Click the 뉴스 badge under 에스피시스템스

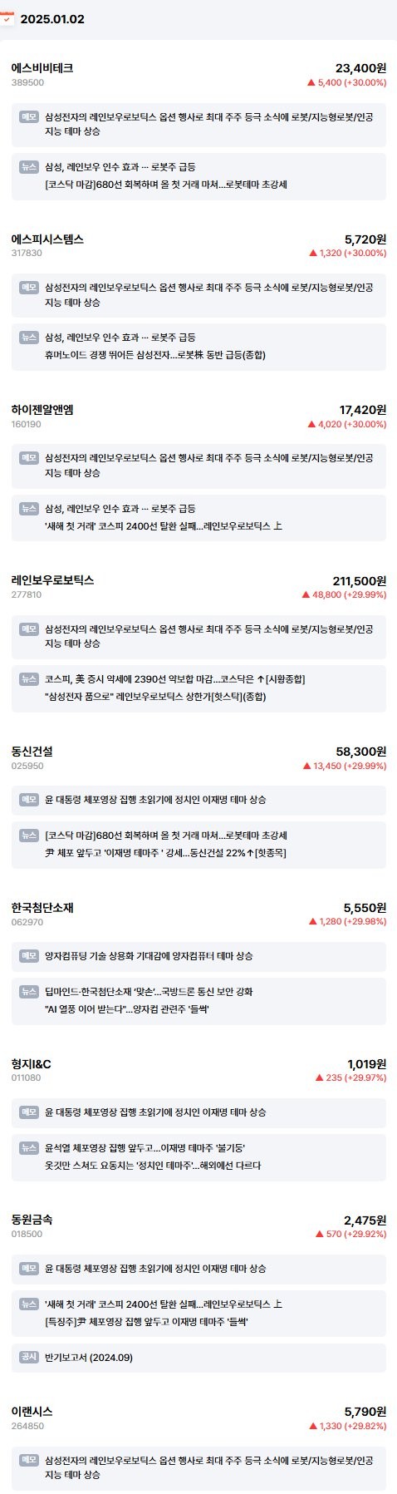(x=29, y=338)
